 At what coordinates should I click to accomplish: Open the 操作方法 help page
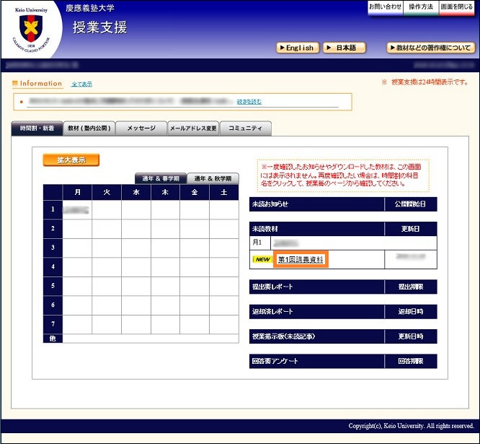tap(421, 6)
